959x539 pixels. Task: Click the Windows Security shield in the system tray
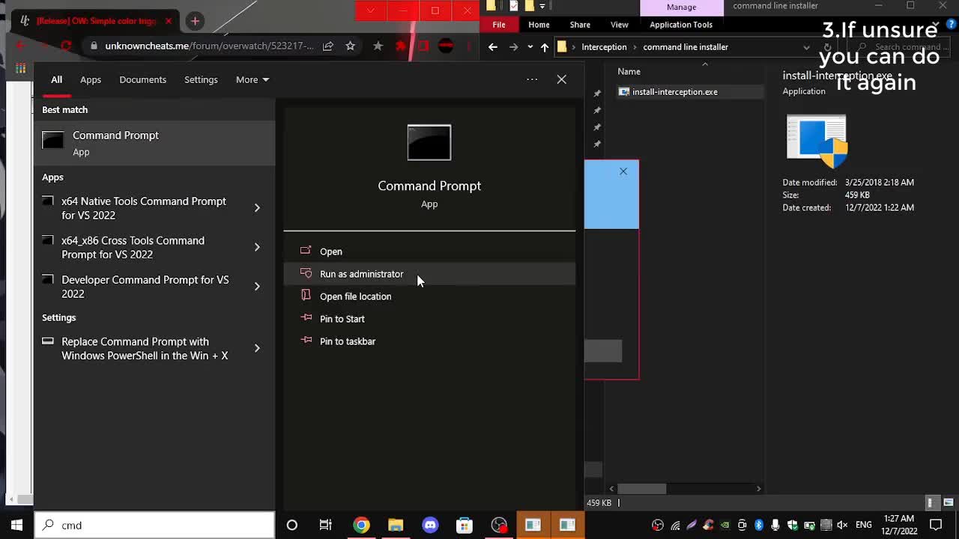click(x=793, y=525)
